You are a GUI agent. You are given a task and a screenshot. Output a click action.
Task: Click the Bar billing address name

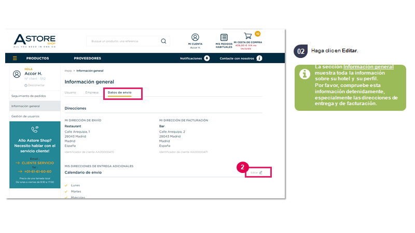coord(162,126)
